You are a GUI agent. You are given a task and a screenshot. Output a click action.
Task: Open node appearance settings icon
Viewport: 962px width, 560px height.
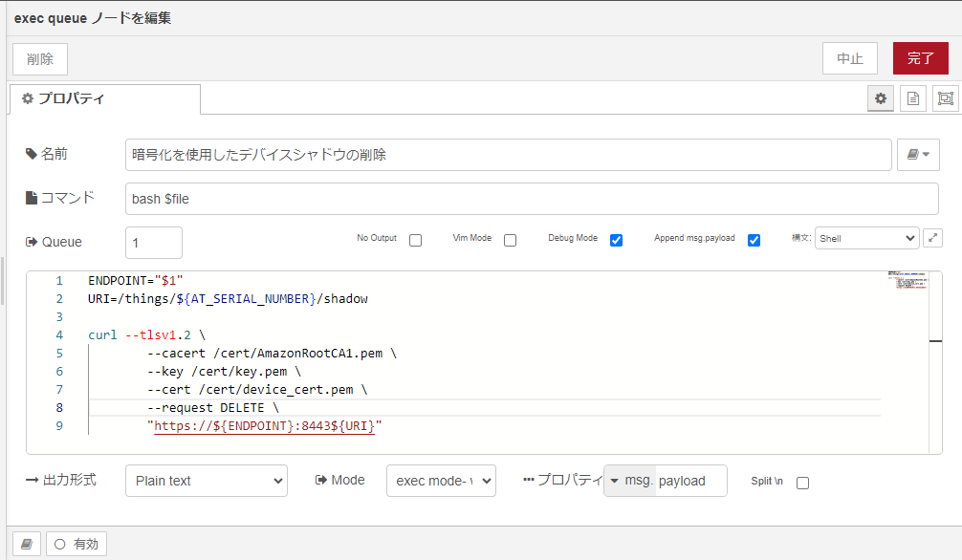tap(946, 98)
